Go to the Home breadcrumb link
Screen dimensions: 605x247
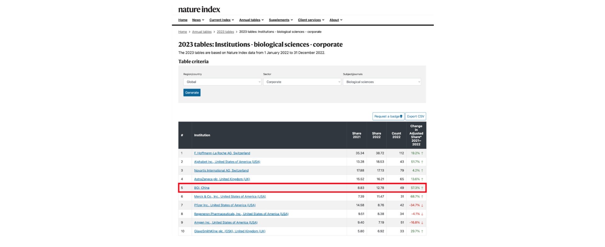[182, 32]
